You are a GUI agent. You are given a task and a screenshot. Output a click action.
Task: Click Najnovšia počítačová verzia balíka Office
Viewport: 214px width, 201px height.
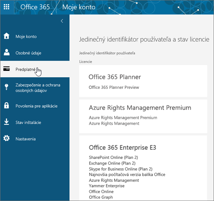(x=127, y=175)
